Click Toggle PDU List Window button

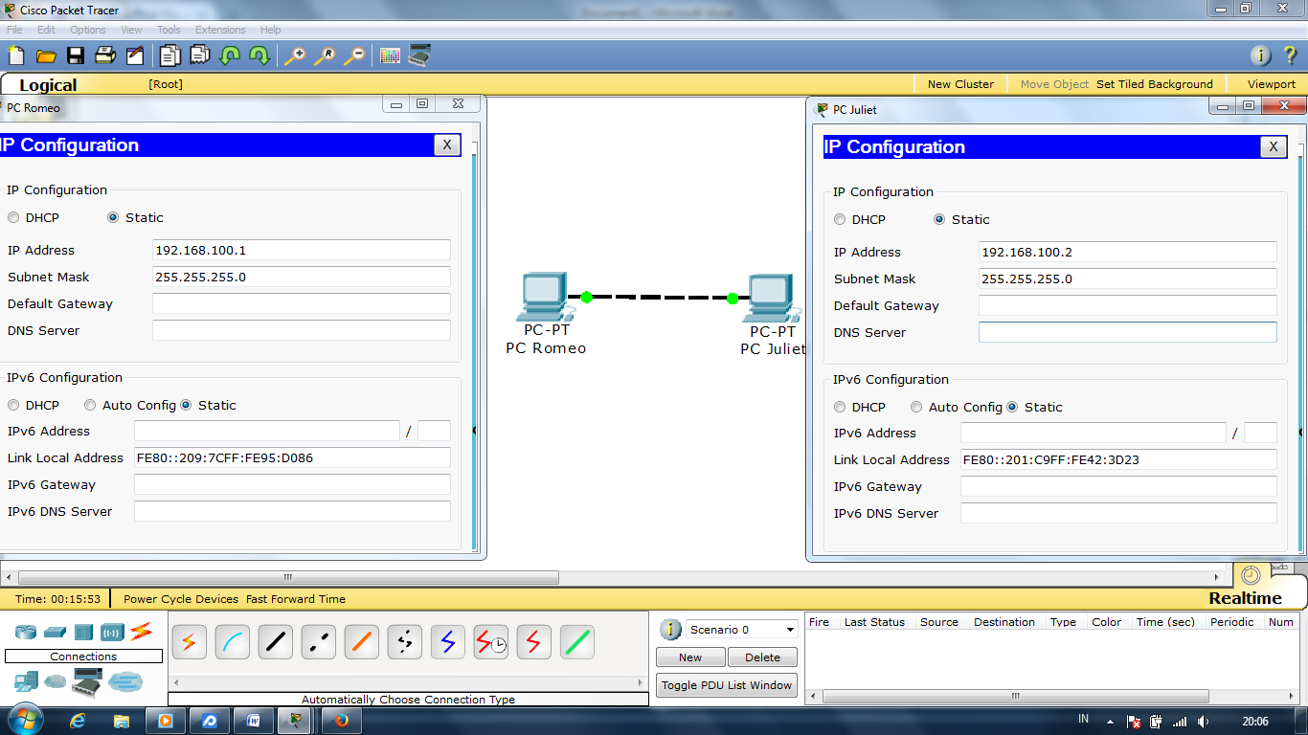tap(727, 685)
